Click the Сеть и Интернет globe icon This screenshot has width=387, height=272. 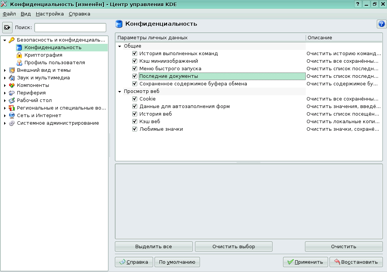[x=11, y=115]
